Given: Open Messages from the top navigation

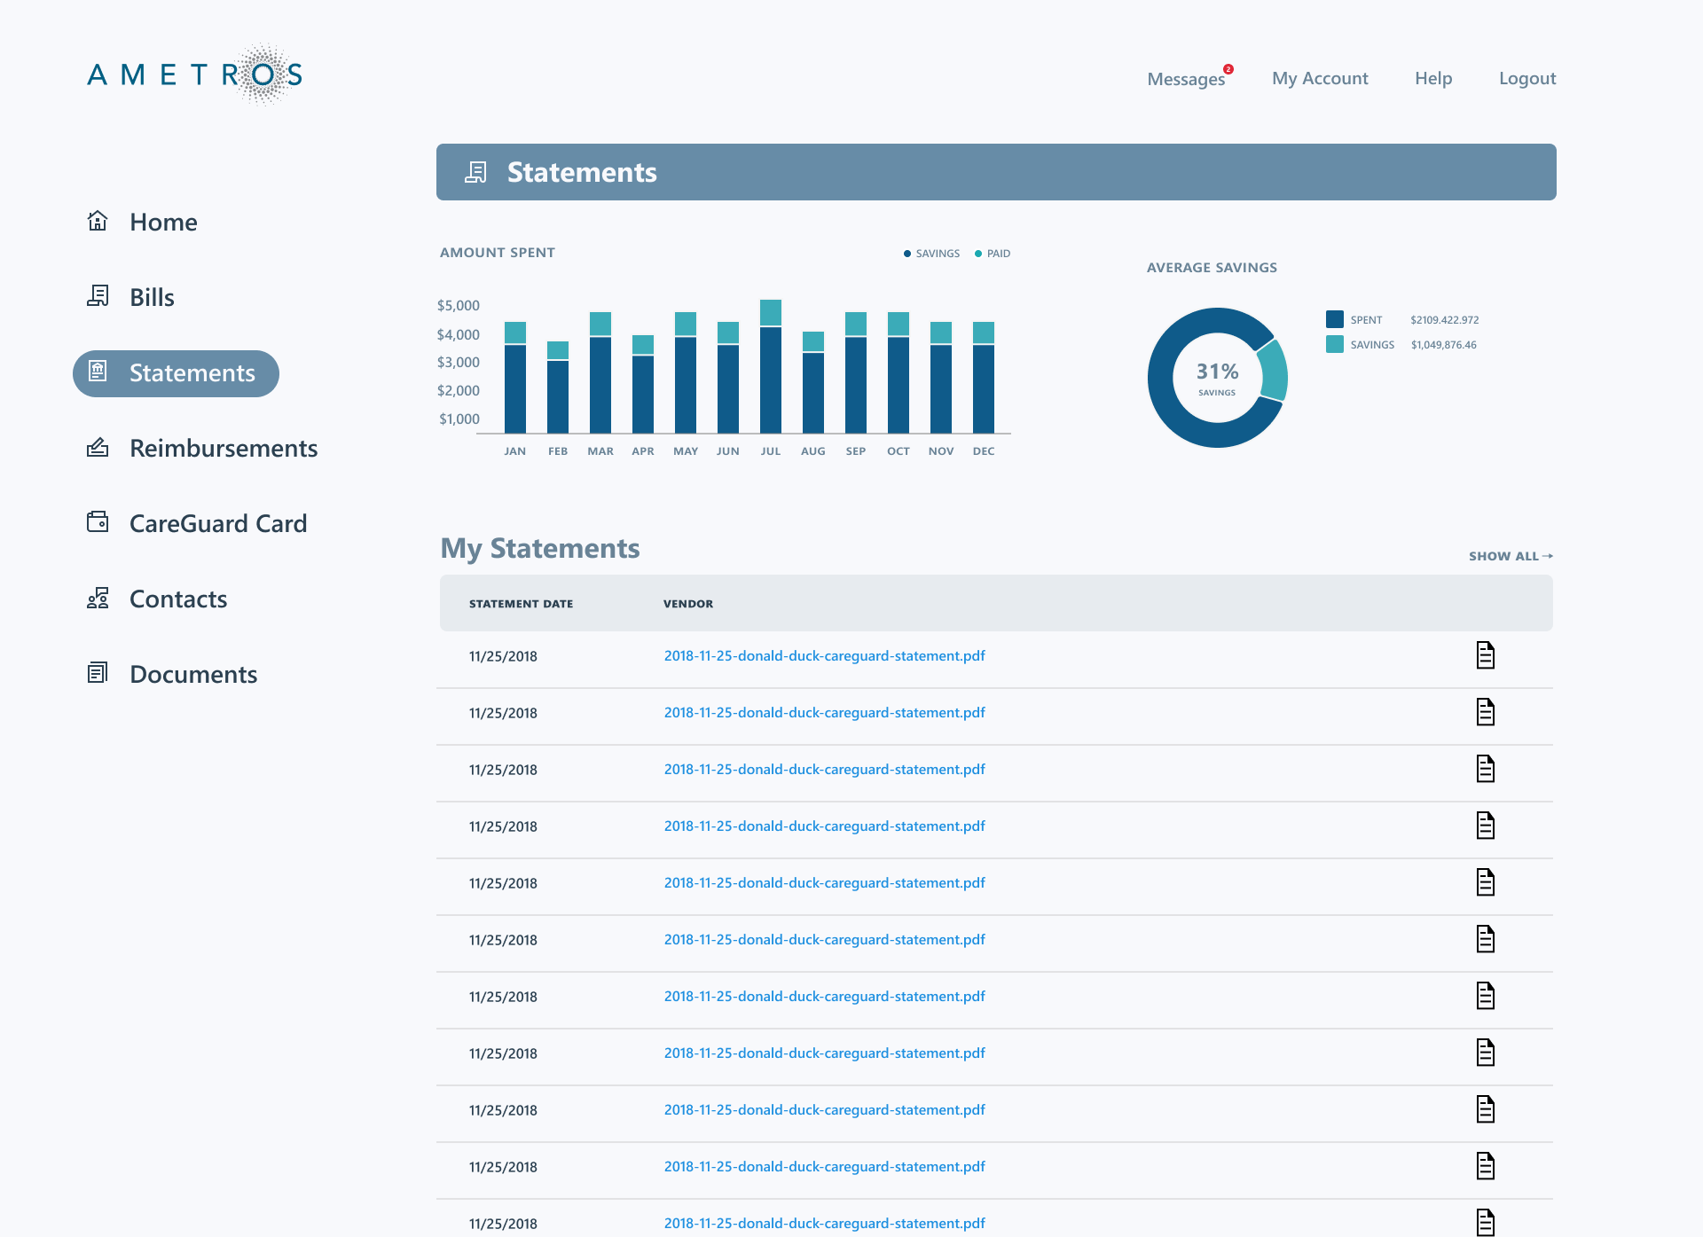Looking at the screenshot, I should (1186, 79).
